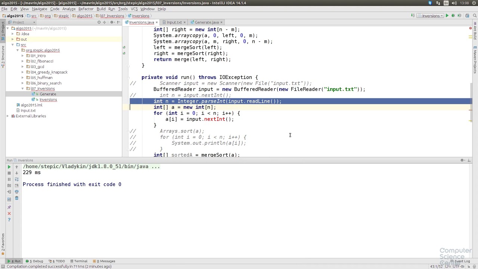The width and height of the screenshot is (478, 269).
Task: Switch to the input.txt editor tab
Action: pos(174,22)
